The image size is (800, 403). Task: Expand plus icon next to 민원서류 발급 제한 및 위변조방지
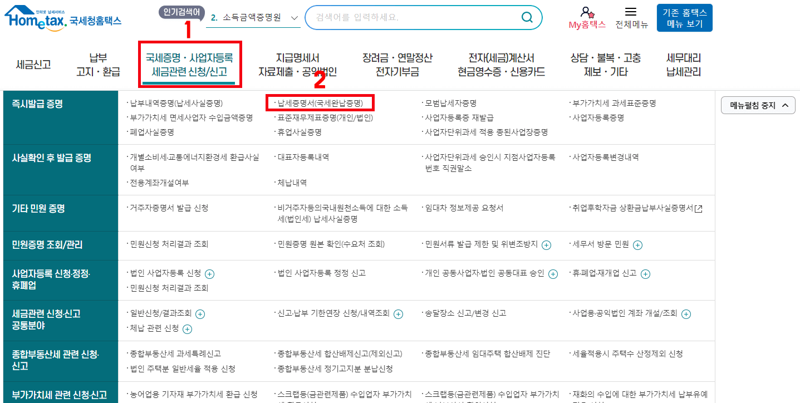547,245
